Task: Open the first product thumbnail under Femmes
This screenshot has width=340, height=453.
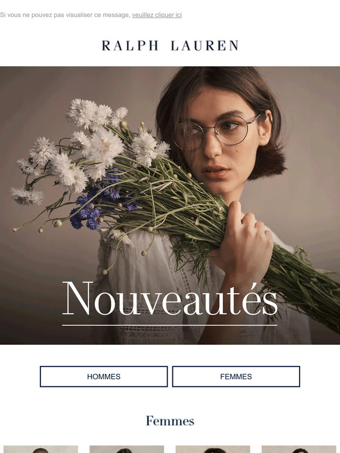Action: (x=41, y=449)
